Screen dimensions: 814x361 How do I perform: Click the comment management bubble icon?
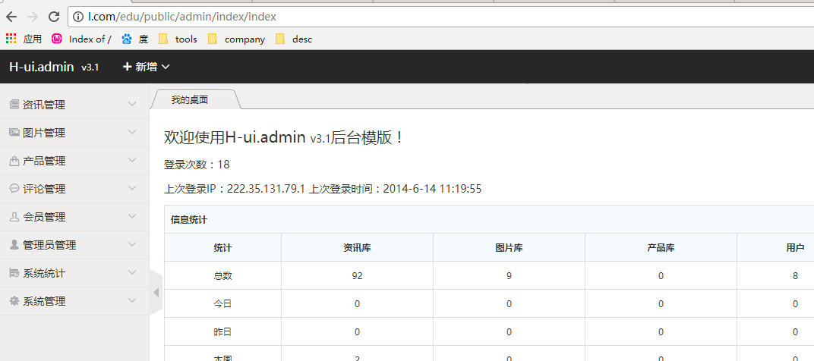14,189
